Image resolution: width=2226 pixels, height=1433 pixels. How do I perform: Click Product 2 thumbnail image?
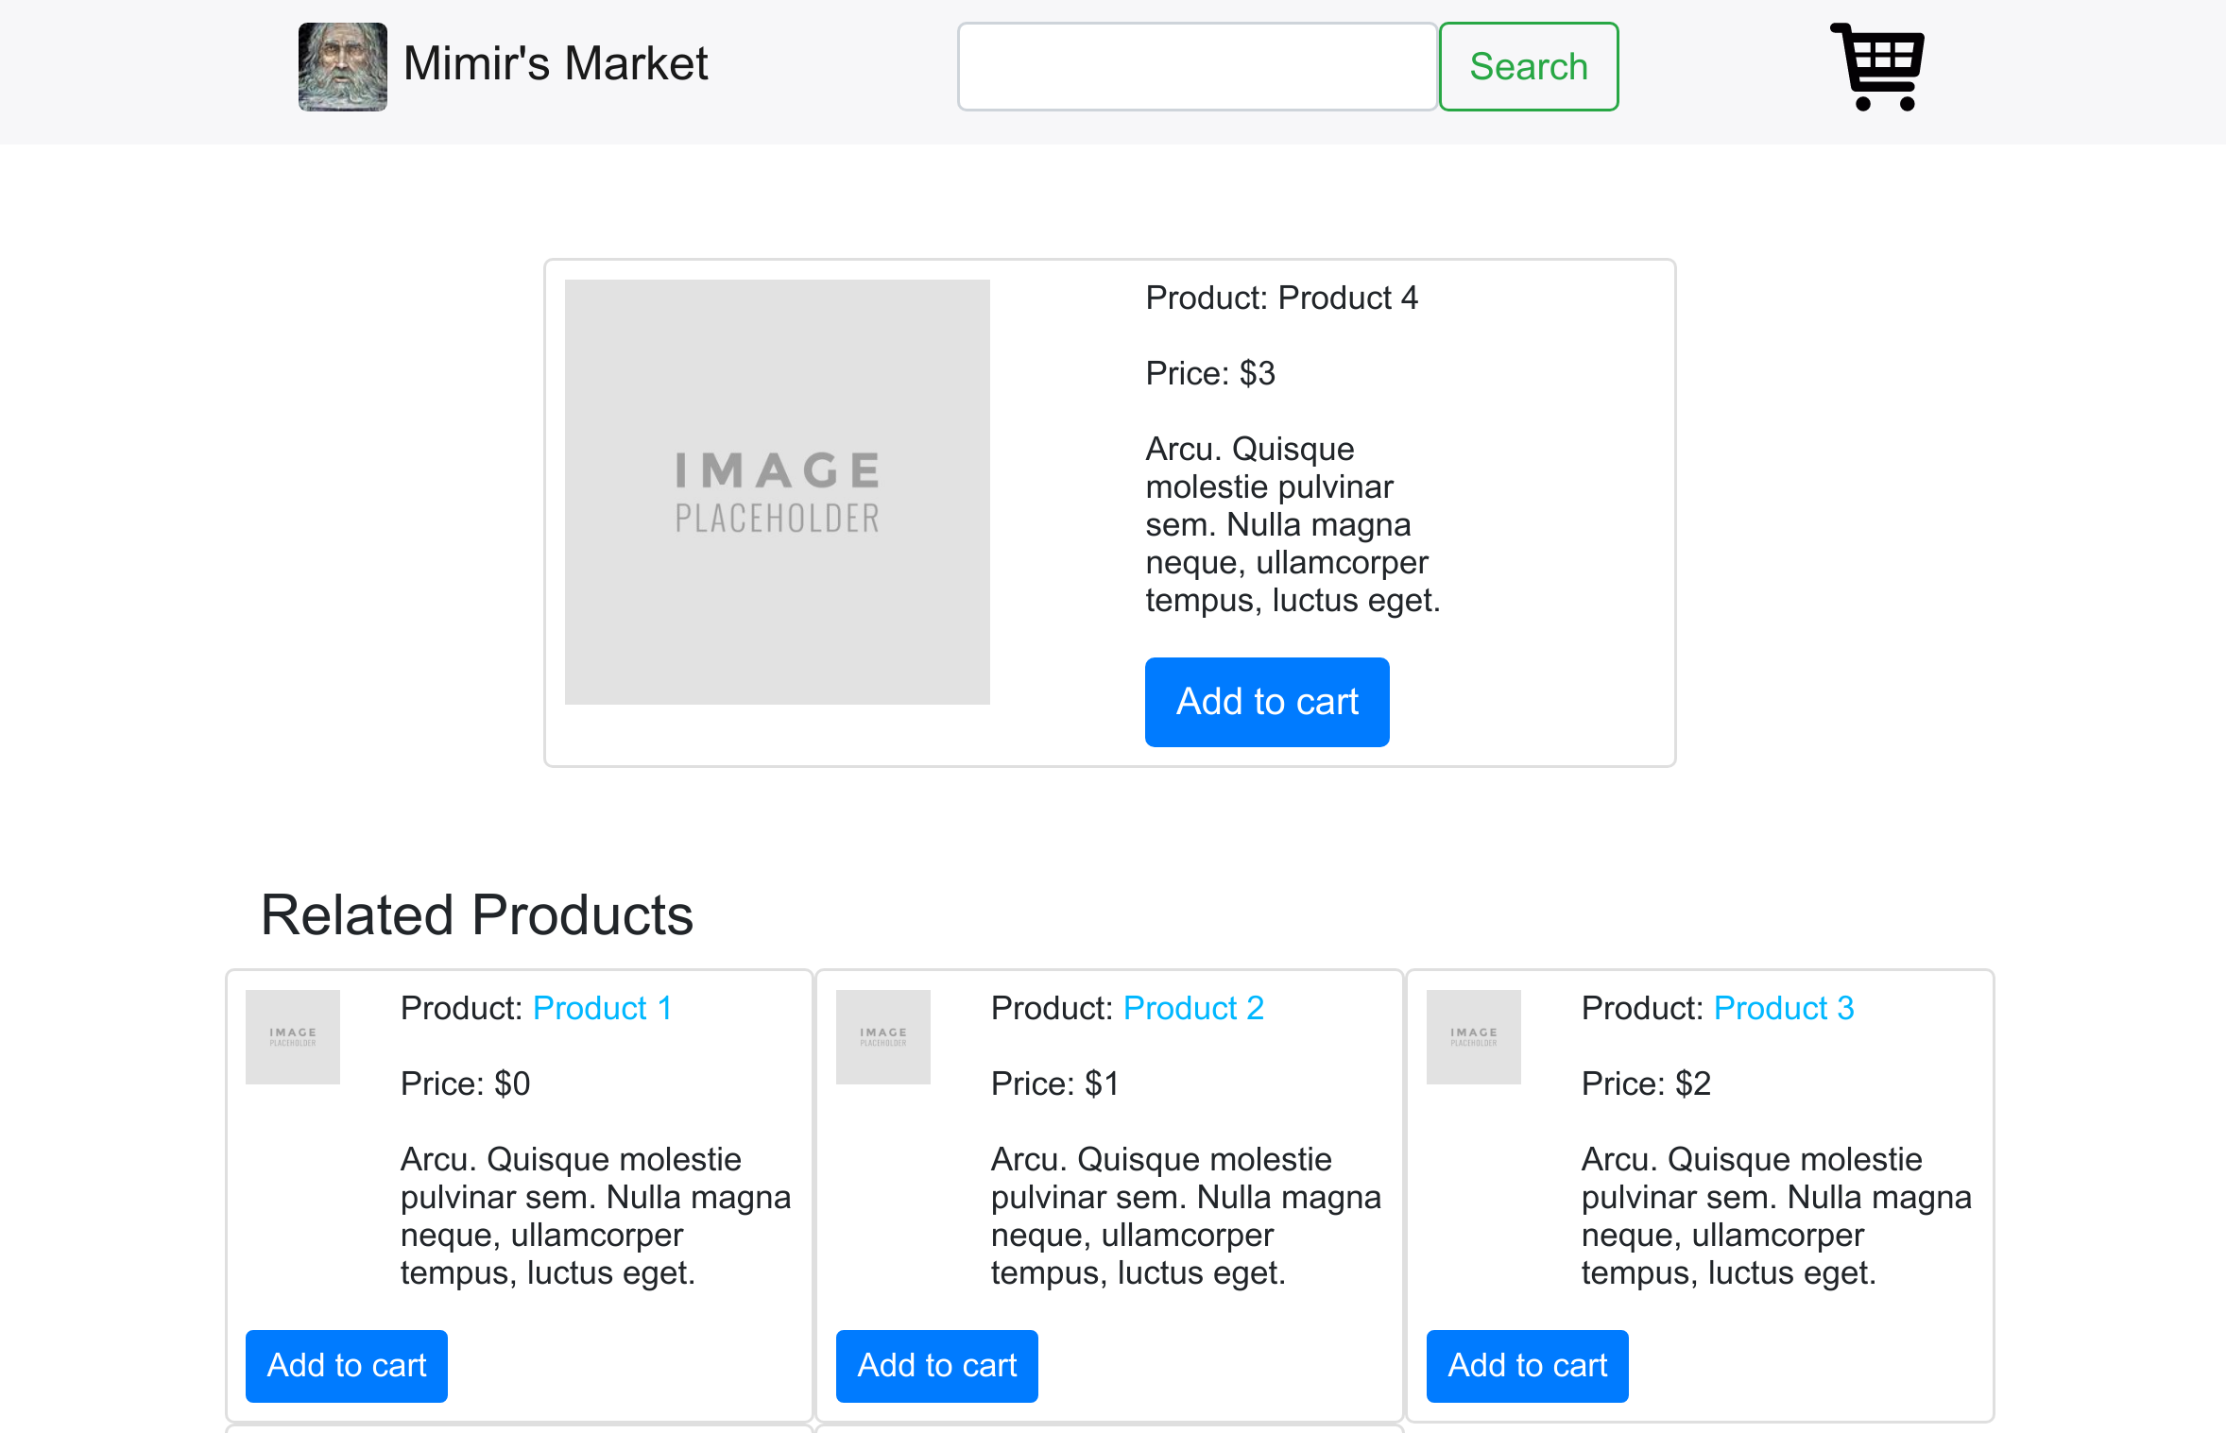click(x=882, y=1036)
